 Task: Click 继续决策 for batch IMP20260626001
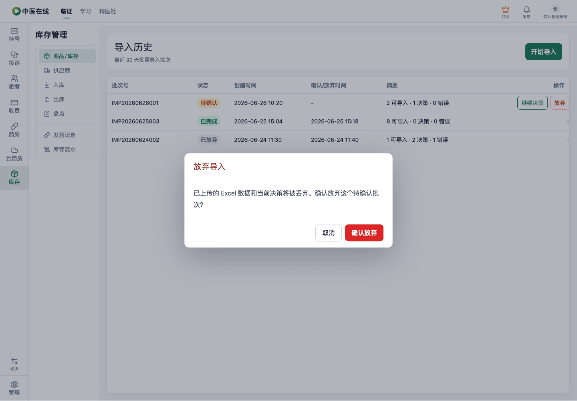point(533,103)
